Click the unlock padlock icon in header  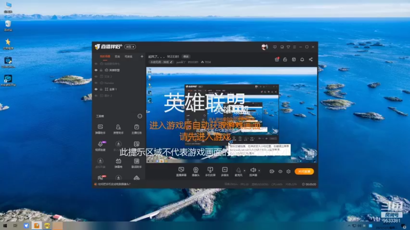(285, 59)
